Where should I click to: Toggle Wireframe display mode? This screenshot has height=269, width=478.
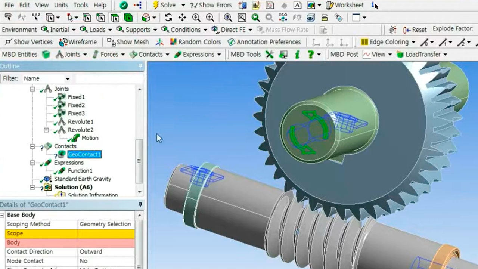(78, 42)
